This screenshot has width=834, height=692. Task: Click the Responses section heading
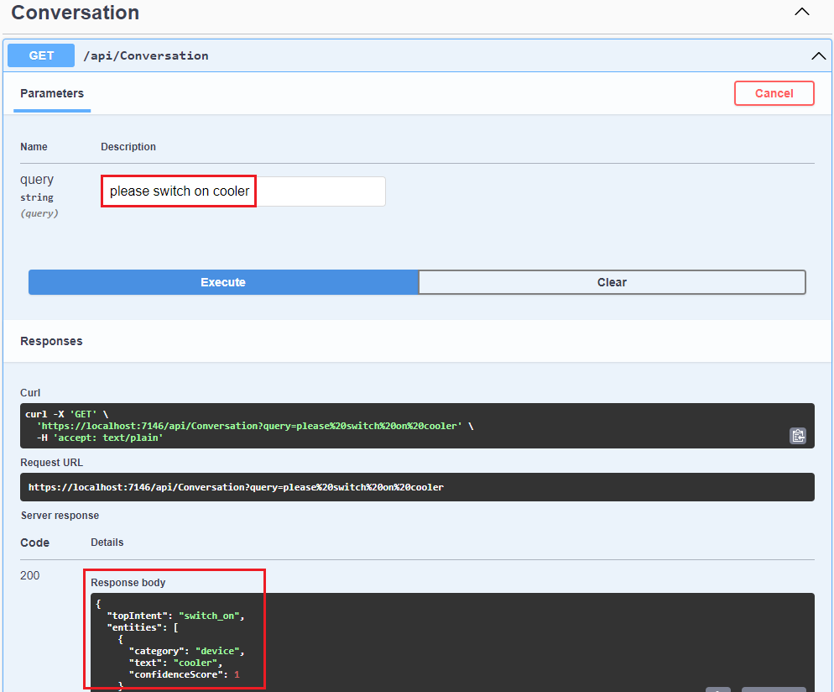pyautogui.click(x=51, y=341)
